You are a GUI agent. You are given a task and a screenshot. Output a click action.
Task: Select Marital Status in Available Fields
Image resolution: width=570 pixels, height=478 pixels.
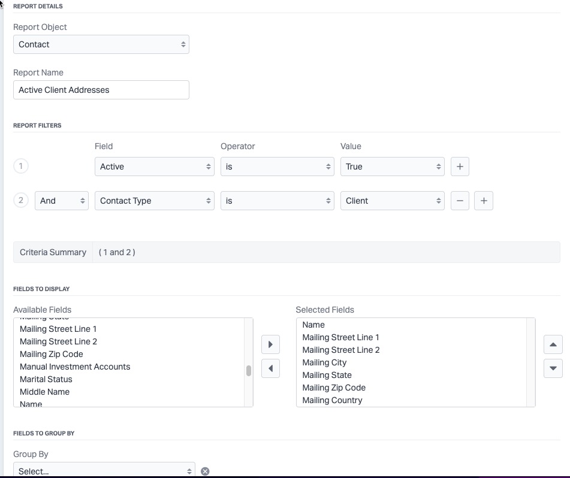46,379
